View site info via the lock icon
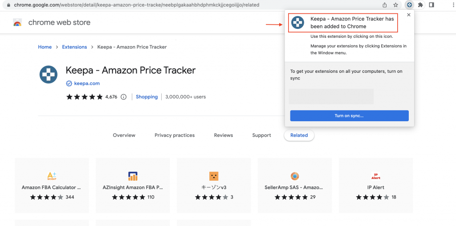 8,5
